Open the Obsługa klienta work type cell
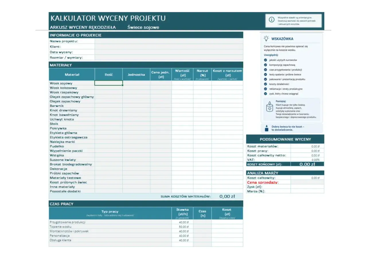Screen dimensions: 367x259 (x=110, y=240)
